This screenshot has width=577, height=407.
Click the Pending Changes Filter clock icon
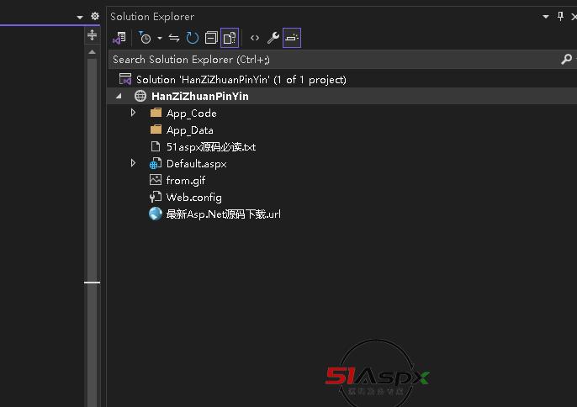145,38
